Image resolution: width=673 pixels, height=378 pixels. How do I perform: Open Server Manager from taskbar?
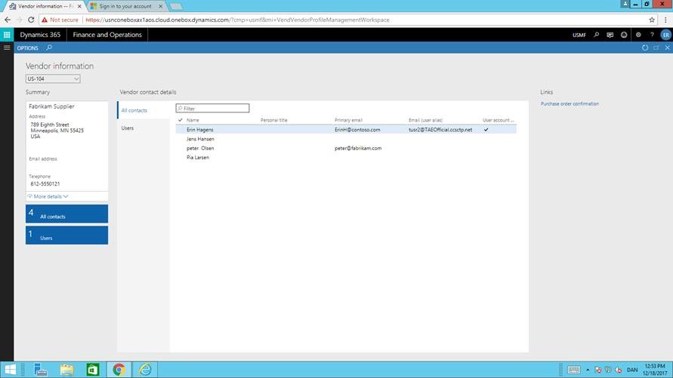pyautogui.click(x=41, y=370)
